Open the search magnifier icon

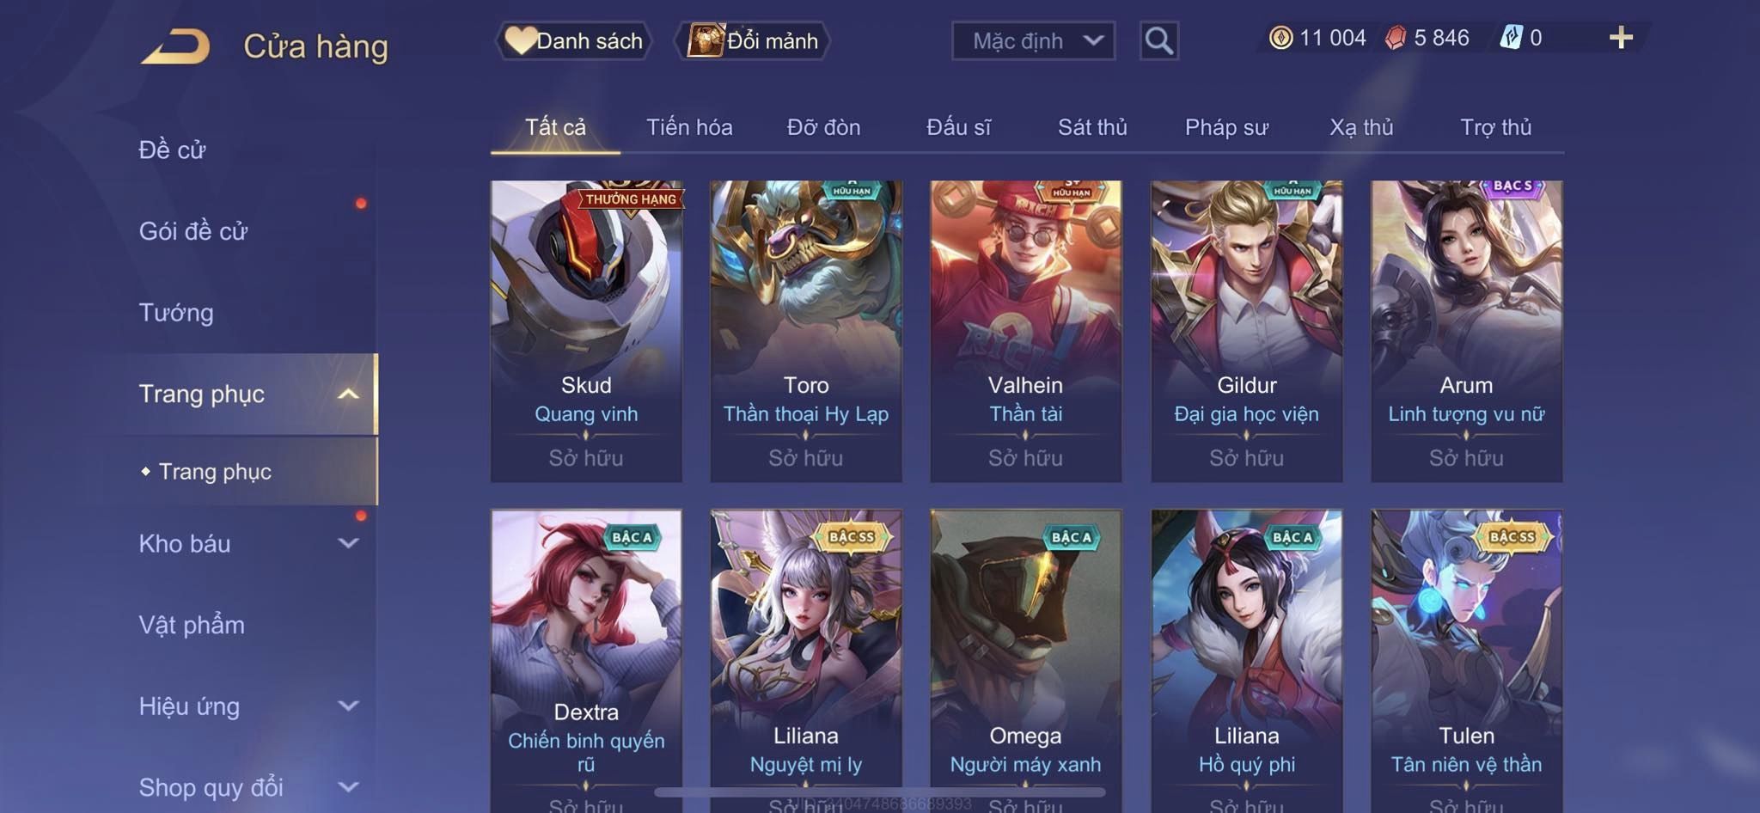pyautogui.click(x=1158, y=40)
